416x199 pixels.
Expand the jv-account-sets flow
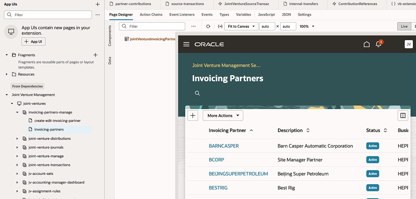(x=17, y=174)
